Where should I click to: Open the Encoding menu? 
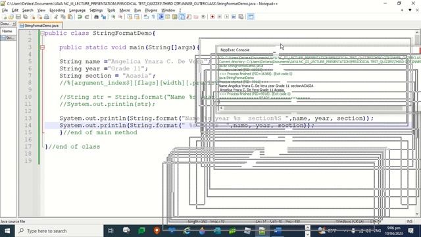click(x=57, y=11)
